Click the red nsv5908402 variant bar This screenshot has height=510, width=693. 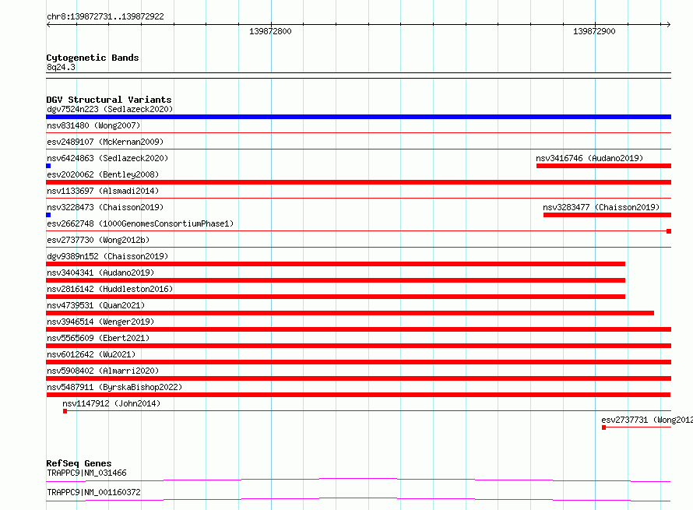(x=358, y=378)
